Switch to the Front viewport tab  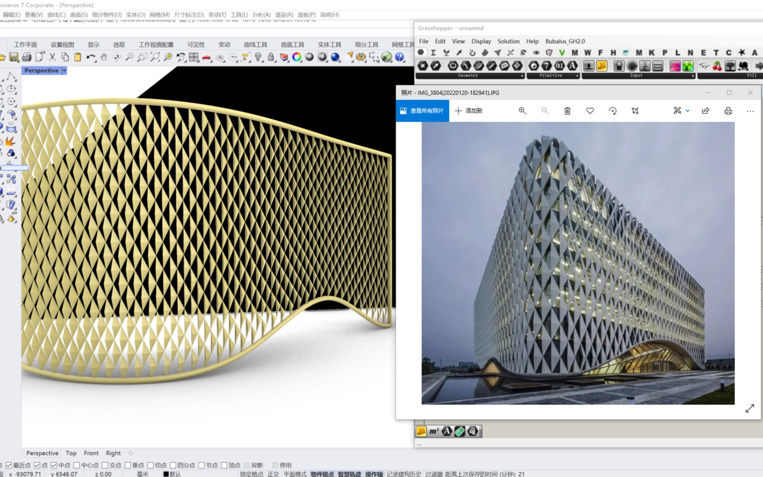[91, 453]
